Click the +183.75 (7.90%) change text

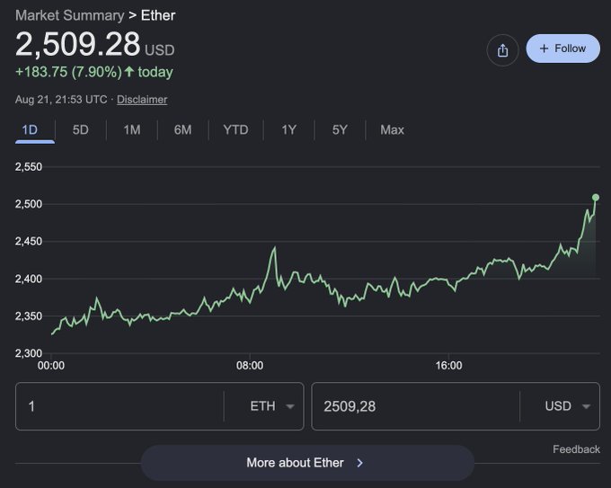tap(68, 72)
